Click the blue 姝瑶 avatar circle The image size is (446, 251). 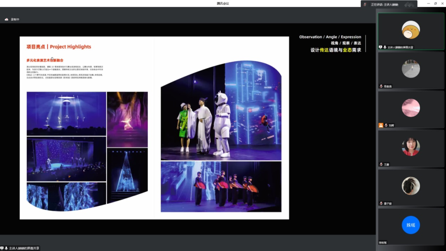click(410, 225)
